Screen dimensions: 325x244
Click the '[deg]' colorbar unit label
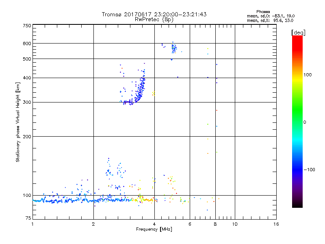pyautogui.click(x=298, y=33)
